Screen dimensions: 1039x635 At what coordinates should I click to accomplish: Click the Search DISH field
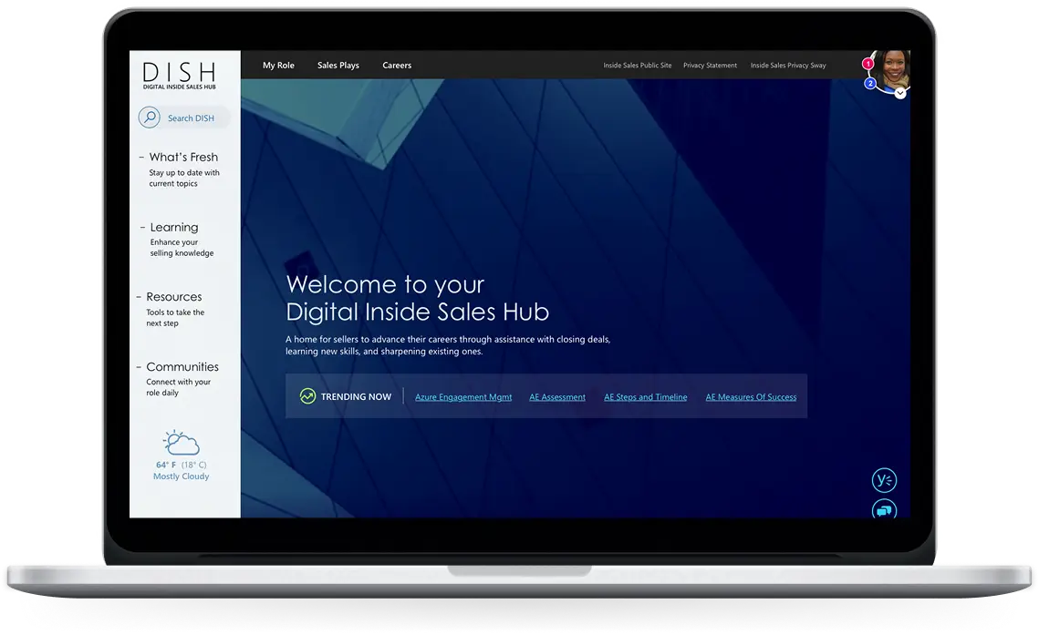[191, 118]
